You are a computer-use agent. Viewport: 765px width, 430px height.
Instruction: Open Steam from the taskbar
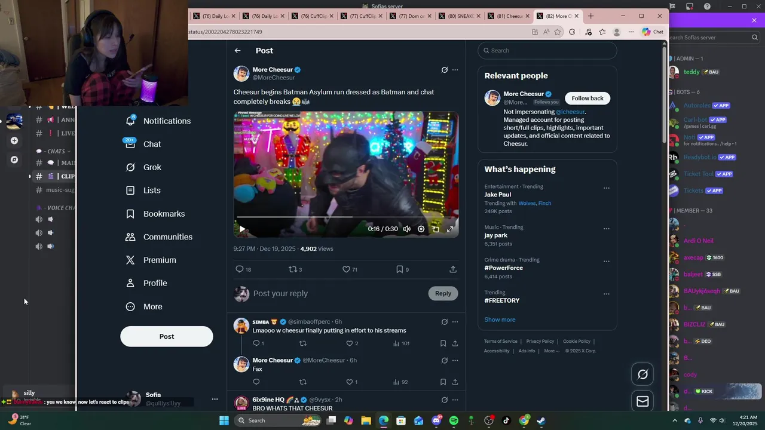point(541,420)
